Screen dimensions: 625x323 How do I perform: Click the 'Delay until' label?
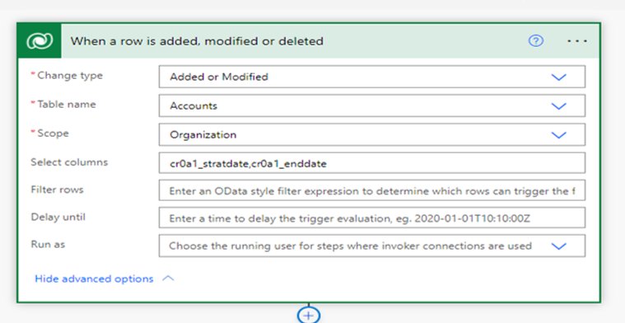pos(58,217)
